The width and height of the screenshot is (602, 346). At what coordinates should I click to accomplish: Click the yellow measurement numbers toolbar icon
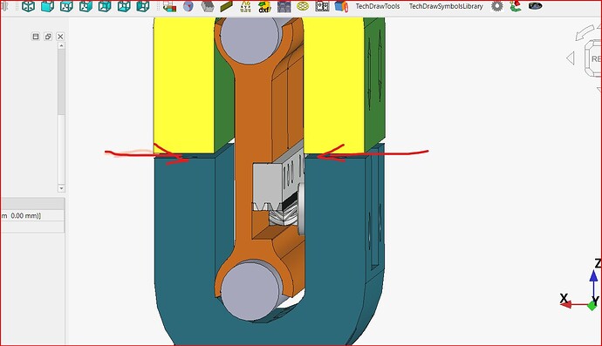click(245, 6)
